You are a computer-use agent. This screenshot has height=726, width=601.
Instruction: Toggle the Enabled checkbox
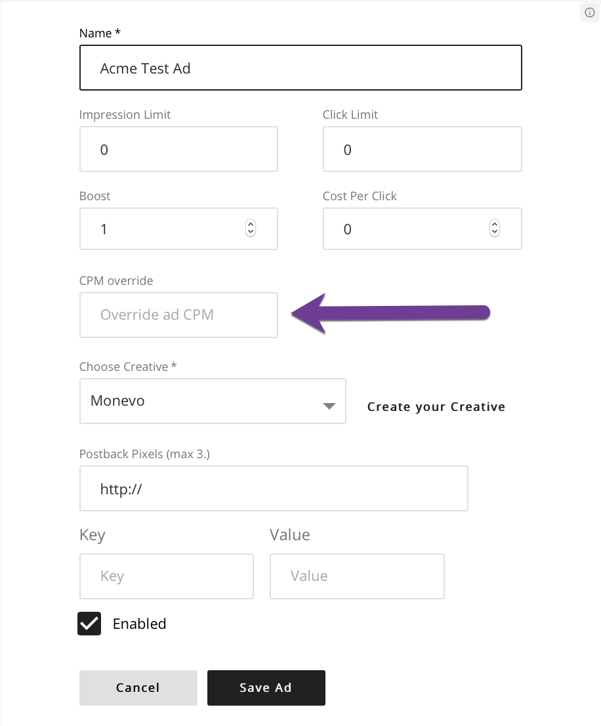pyautogui.click(x=89, y=623)
